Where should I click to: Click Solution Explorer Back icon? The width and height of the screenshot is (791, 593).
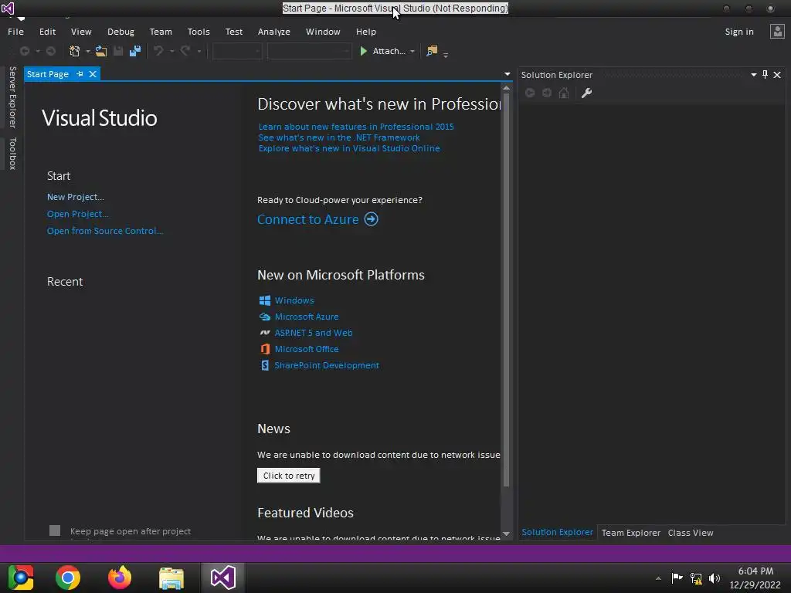pyautogui.click(x=530, y=93)
